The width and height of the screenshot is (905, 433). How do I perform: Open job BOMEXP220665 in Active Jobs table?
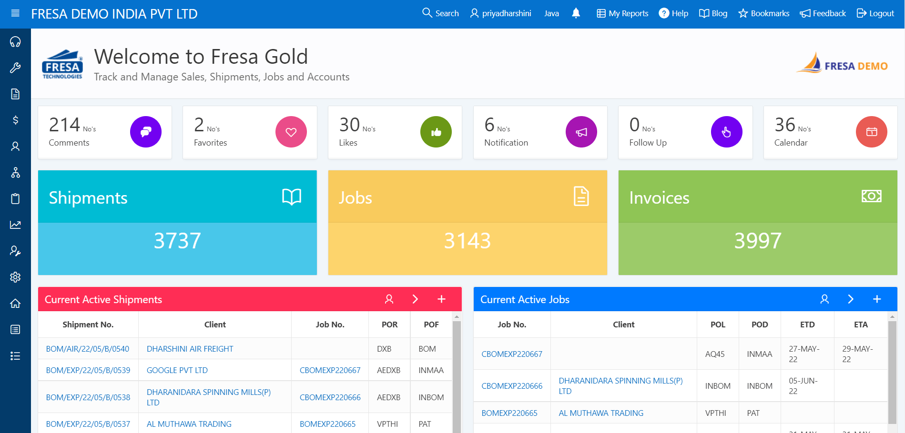point(509,413)
